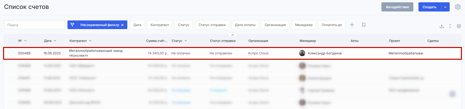Sort by Дата column header
The width and height of the screenshot is (465, 109).
point(48,41)
